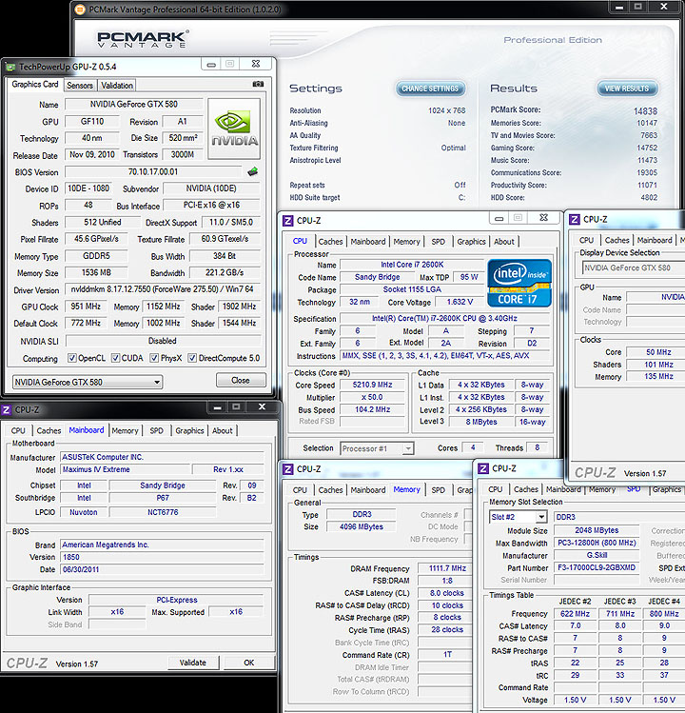This screenshot has width=685, height=713.
Task: Click the Intel Core i7 logo in CPU-Z
Action: pos(519,283)
